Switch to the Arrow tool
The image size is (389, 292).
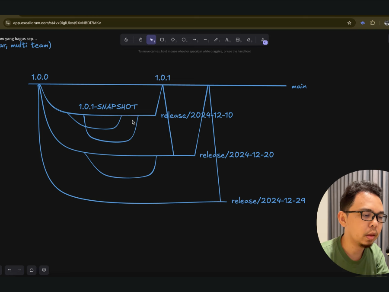pos(194,40)
